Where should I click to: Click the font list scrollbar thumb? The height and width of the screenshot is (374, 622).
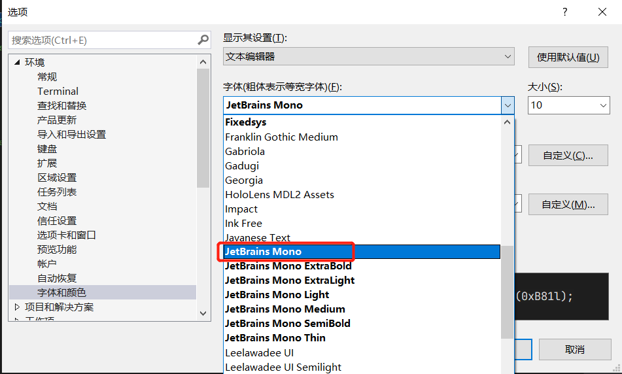[x=507, y=292]
